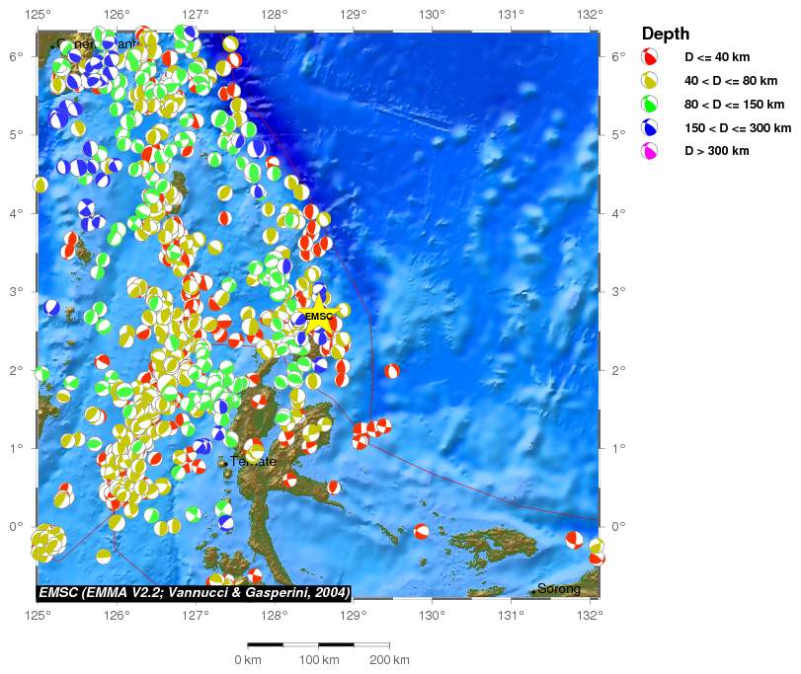Select the red beachball just left of 132° near the equator

(574, 539)
